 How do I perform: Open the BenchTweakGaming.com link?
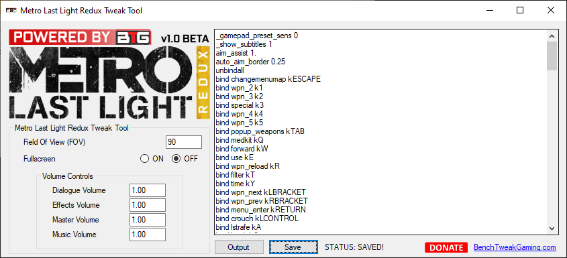515,247
